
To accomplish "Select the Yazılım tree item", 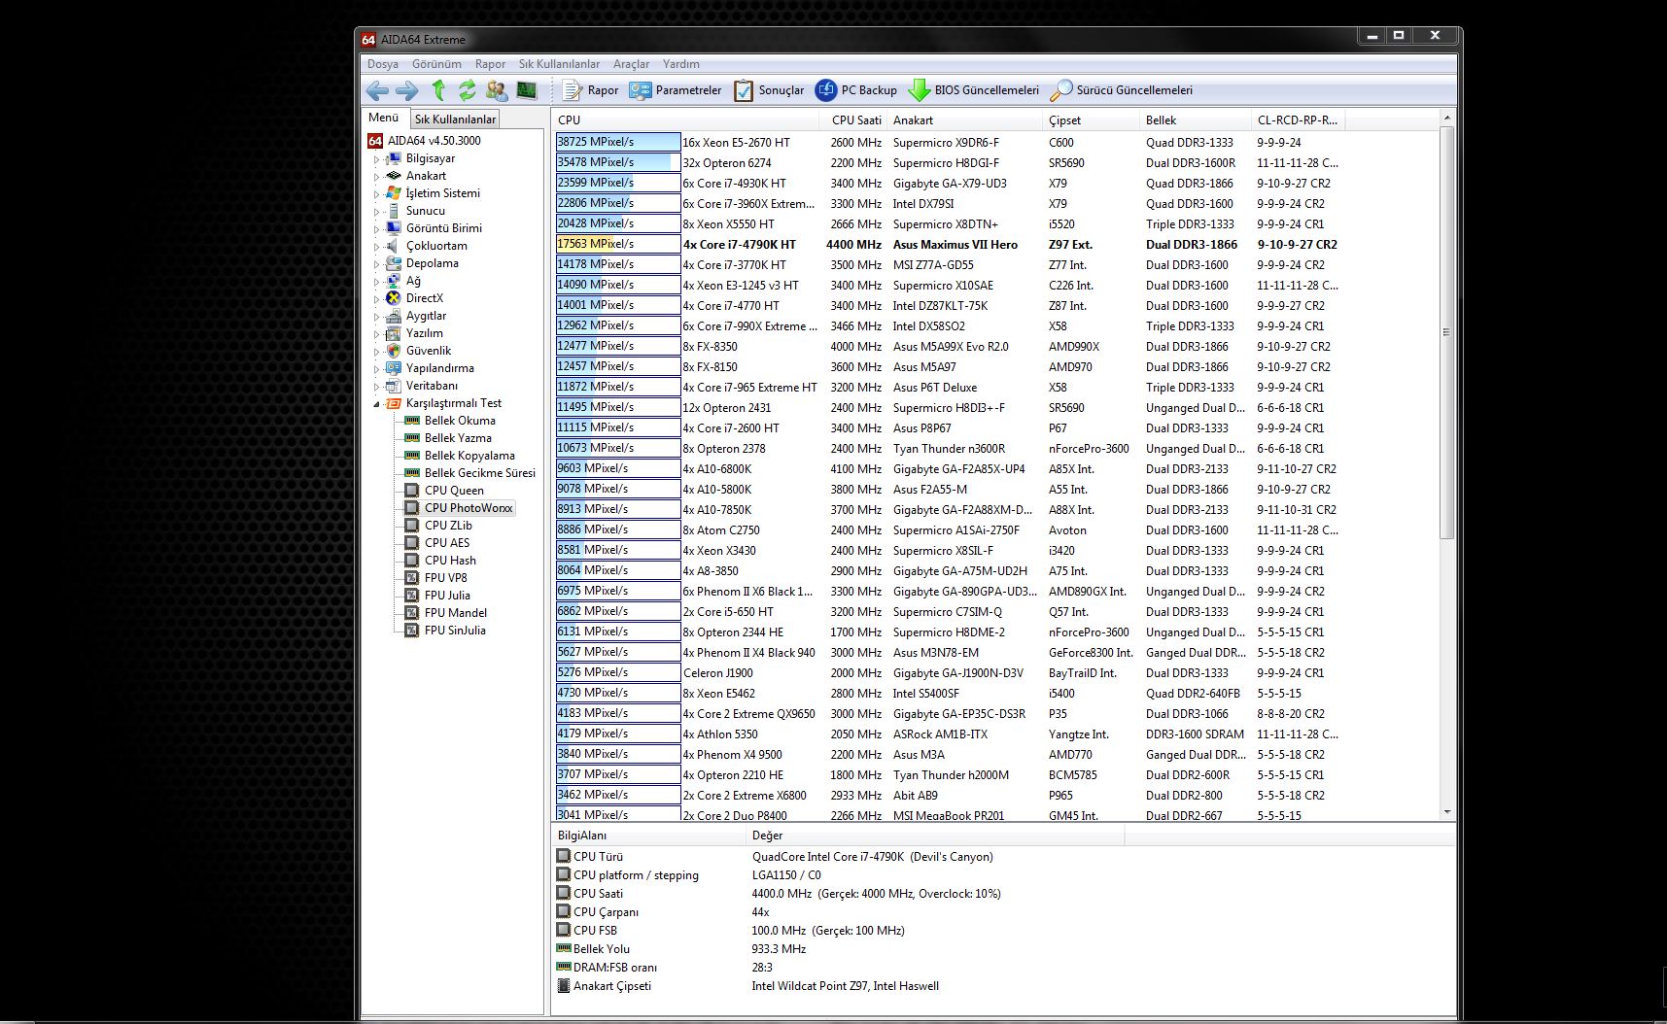I will click(424, 333).
